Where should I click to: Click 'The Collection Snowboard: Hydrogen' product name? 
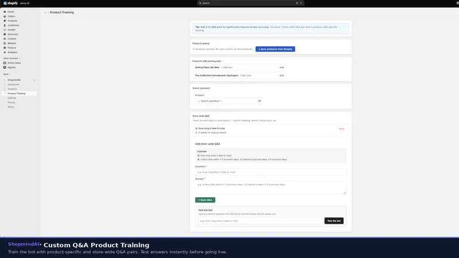tap(216, 76)
